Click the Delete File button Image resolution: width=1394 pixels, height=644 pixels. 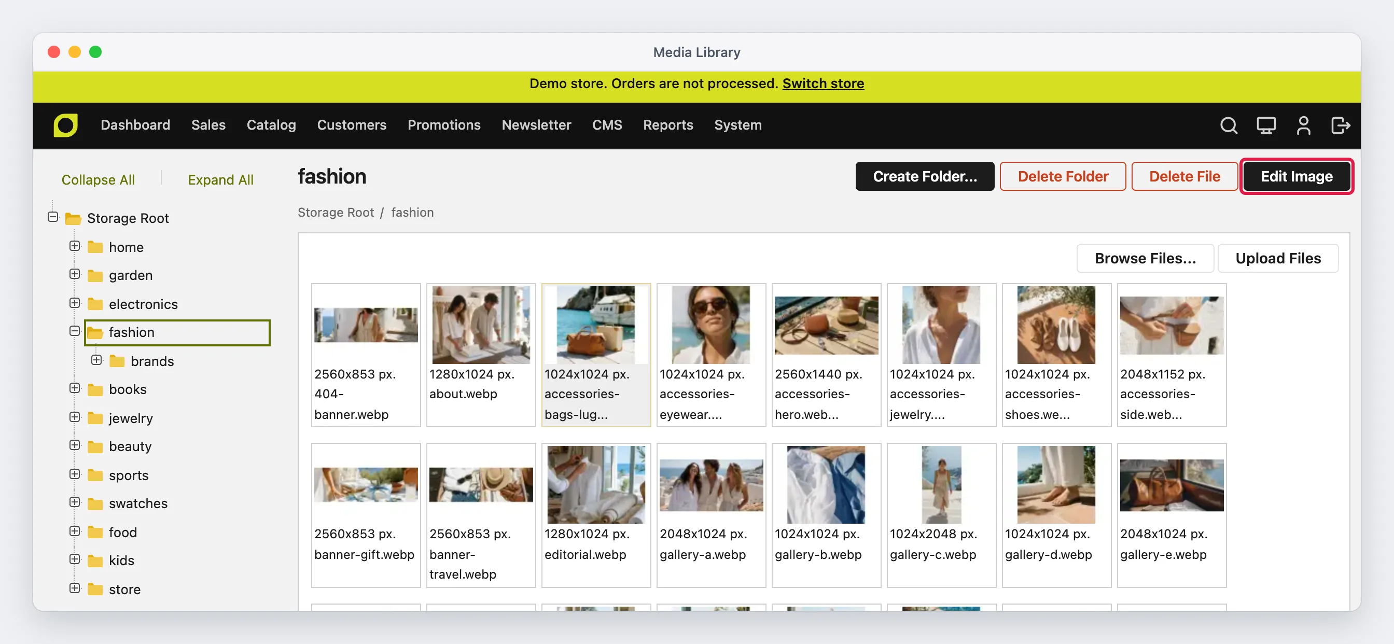click(1184, 176)
